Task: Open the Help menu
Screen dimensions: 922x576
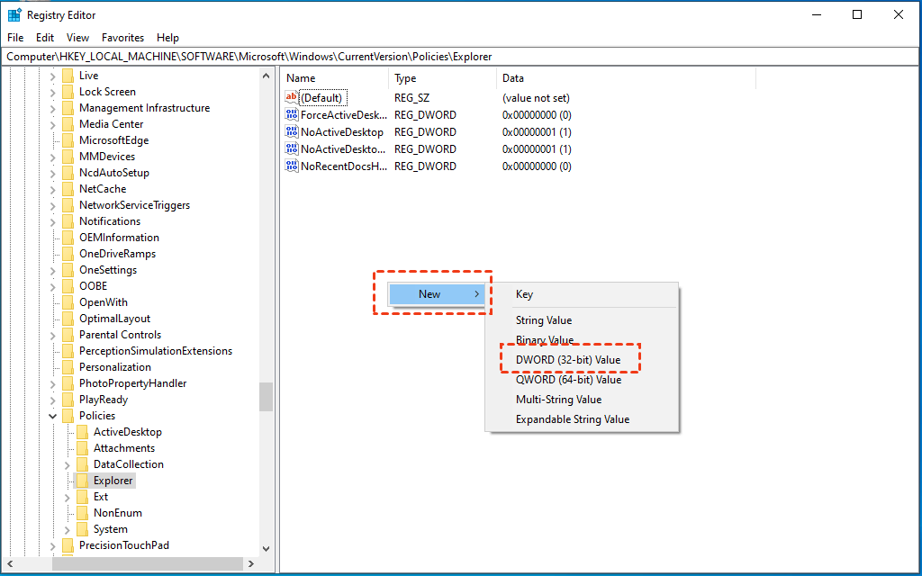Action: 167,38
